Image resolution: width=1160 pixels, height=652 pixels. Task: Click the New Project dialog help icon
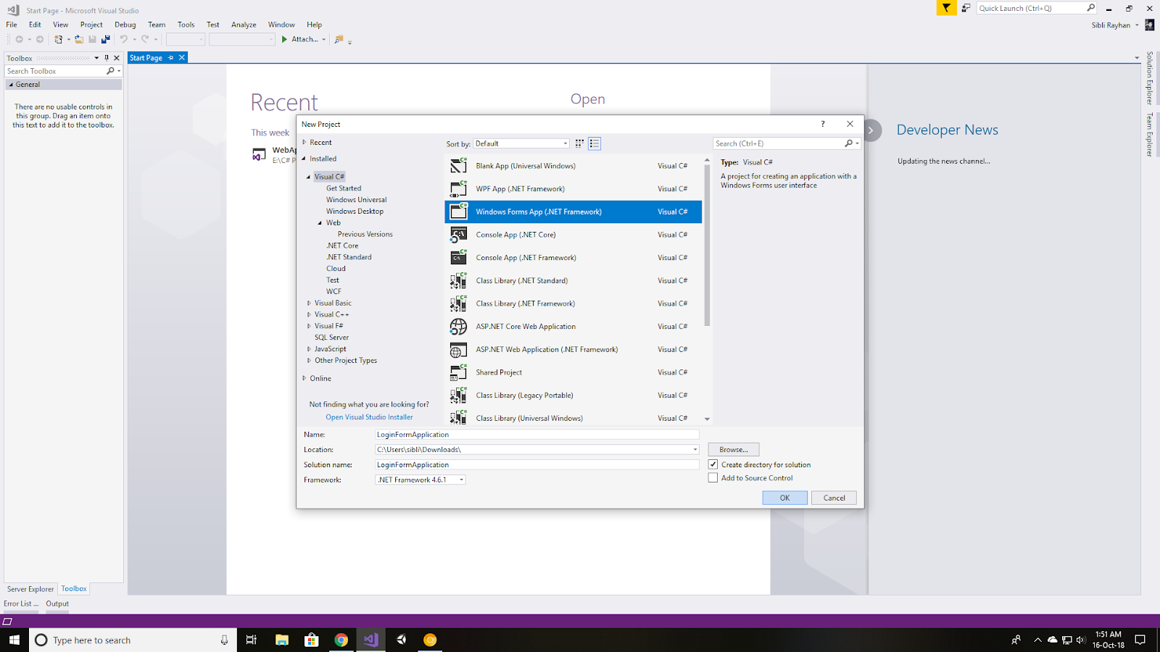pos(822,124)
